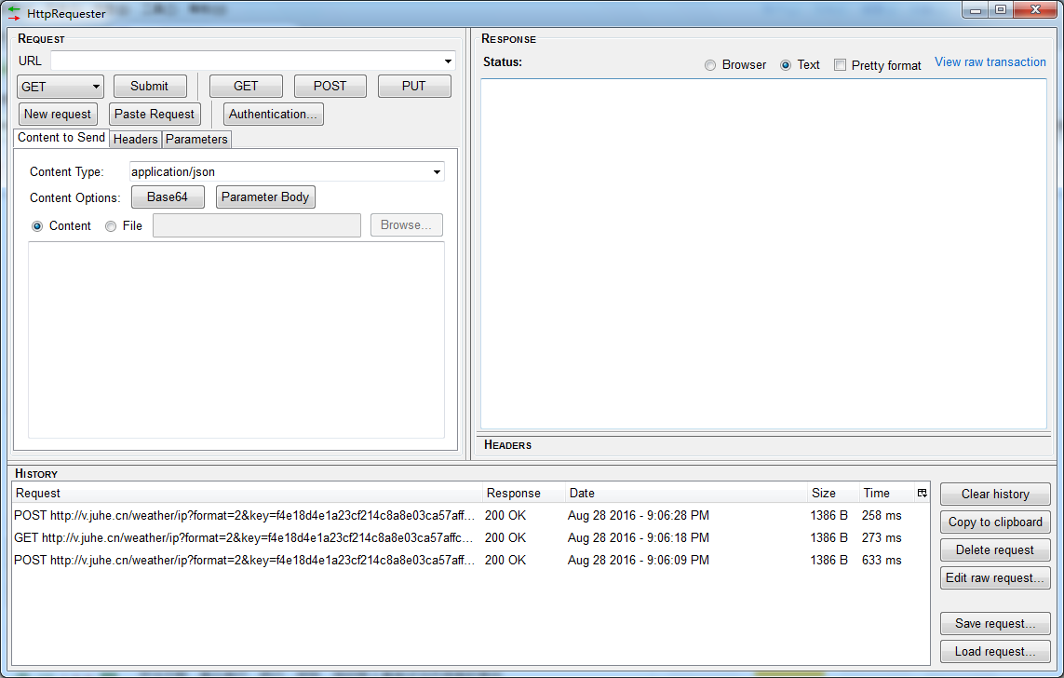Enable the Pretty format checkbox
Image resolution: width=1064 pixels, height=678 pixels.
point(840,65)
